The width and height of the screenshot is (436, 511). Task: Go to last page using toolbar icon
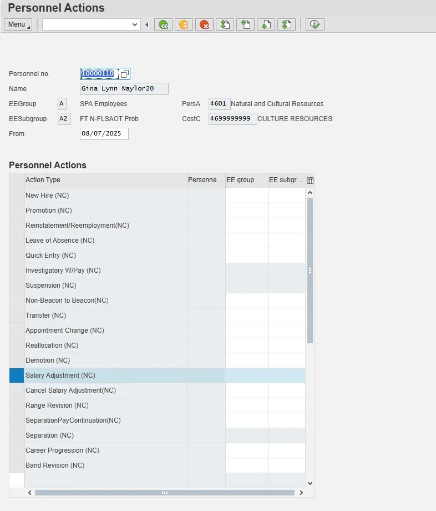(x=286, y=24)
